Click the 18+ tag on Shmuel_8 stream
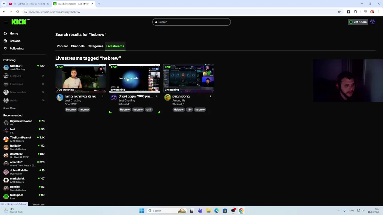The image size is (383, 215). [x=189, y=110]
